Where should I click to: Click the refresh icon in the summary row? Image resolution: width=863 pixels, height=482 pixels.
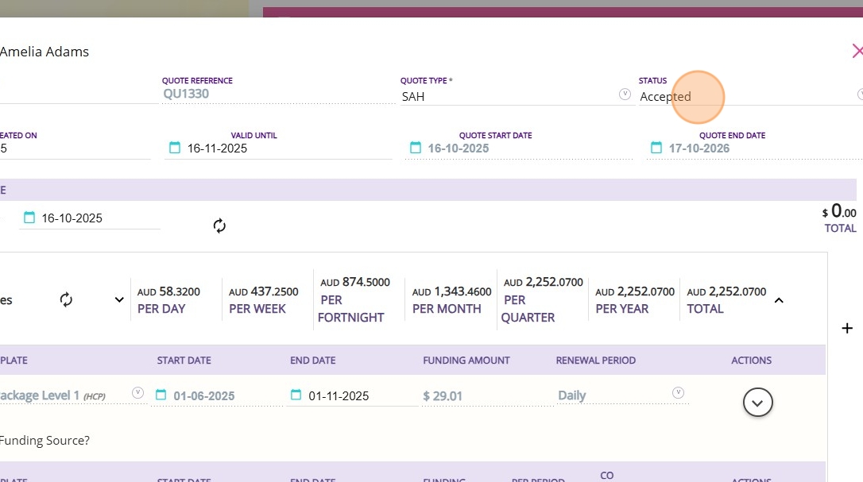click(66, 299)
